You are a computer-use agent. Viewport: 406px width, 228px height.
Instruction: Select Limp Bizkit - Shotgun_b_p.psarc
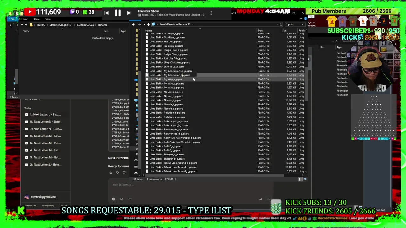coord(167,159)
